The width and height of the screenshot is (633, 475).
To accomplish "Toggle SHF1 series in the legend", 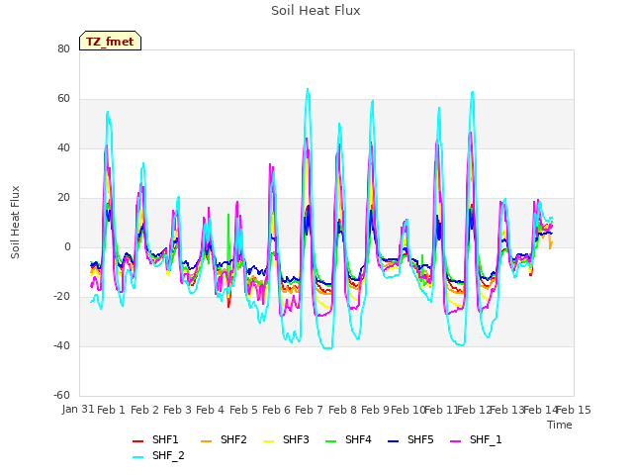I will pos(155,439).
